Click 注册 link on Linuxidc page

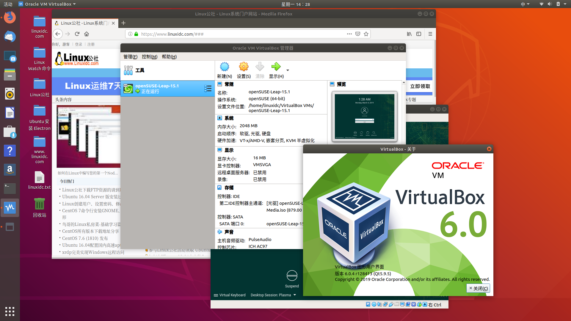tap(91, 44)
